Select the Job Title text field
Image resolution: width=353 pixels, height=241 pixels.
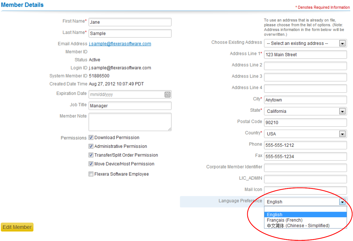(130, 106)
